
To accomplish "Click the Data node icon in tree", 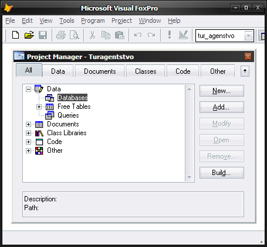I will pyautogui.click(x=39, y=89).
